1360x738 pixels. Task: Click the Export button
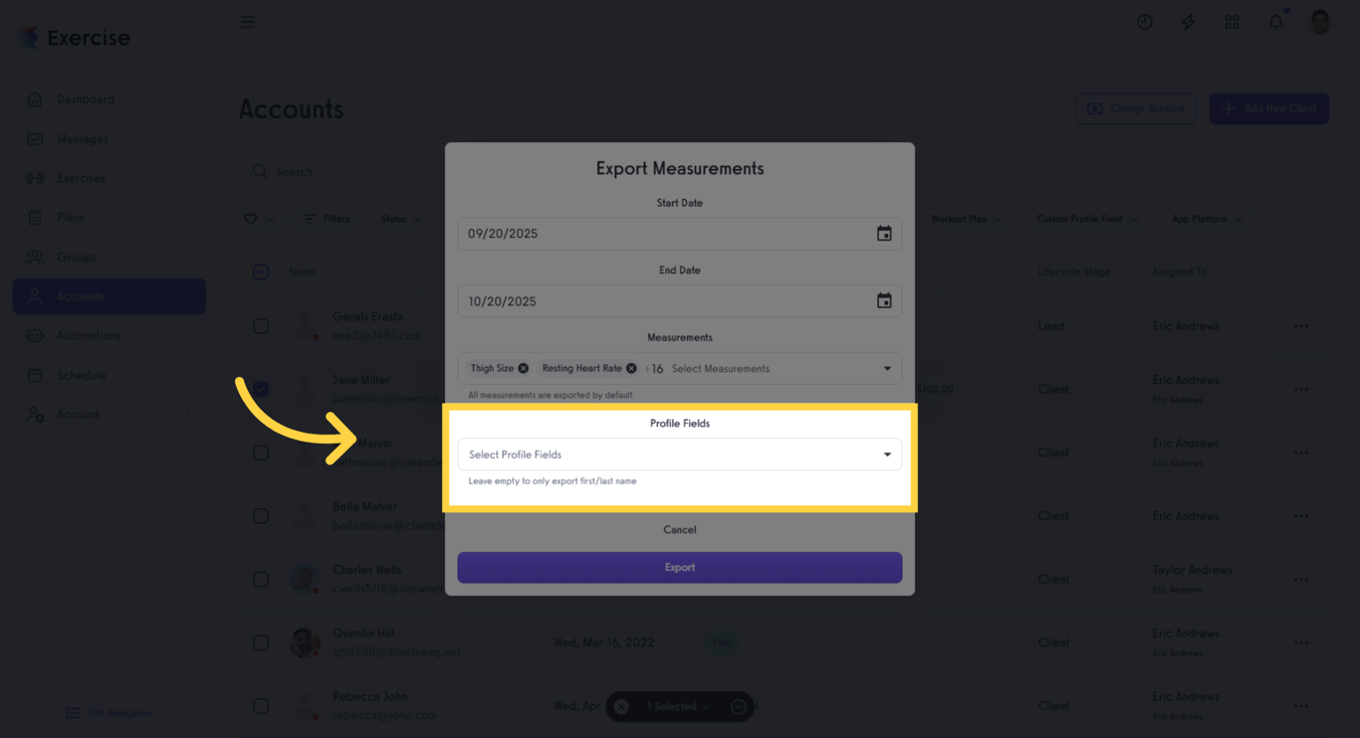click(680, 567)
